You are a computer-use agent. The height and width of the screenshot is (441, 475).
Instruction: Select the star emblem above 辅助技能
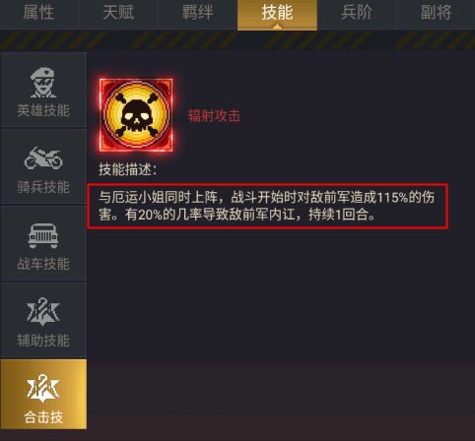coord(43,312)
